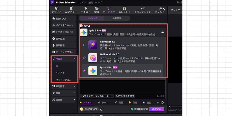Click the Hailuo Music 2.0 model name
This screenshot has width=232, height=116.
[110, 55]
